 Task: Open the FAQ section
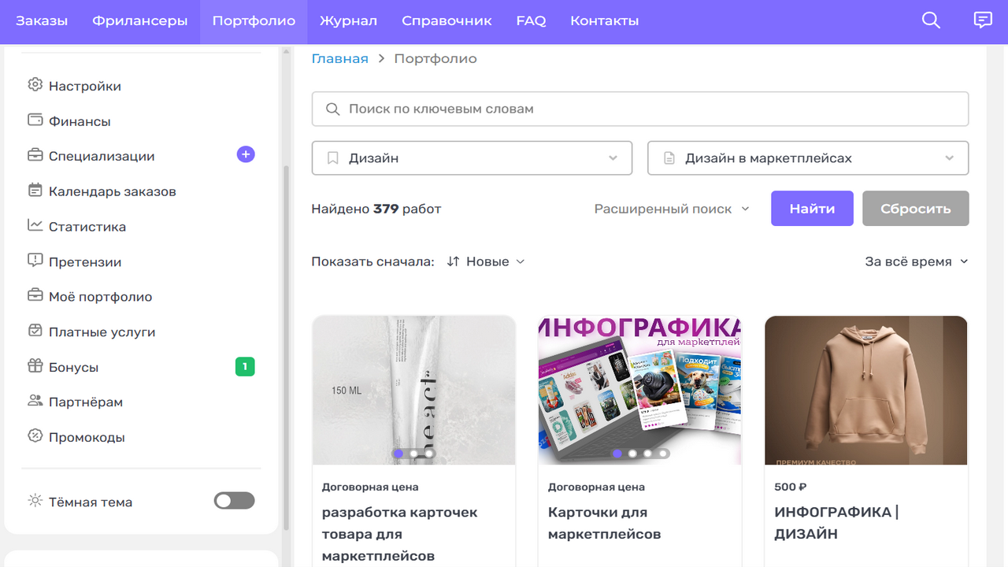click(531, 20)
